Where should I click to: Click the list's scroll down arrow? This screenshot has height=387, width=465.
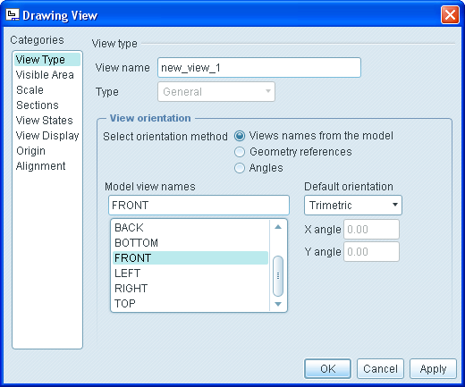point(278,304)
